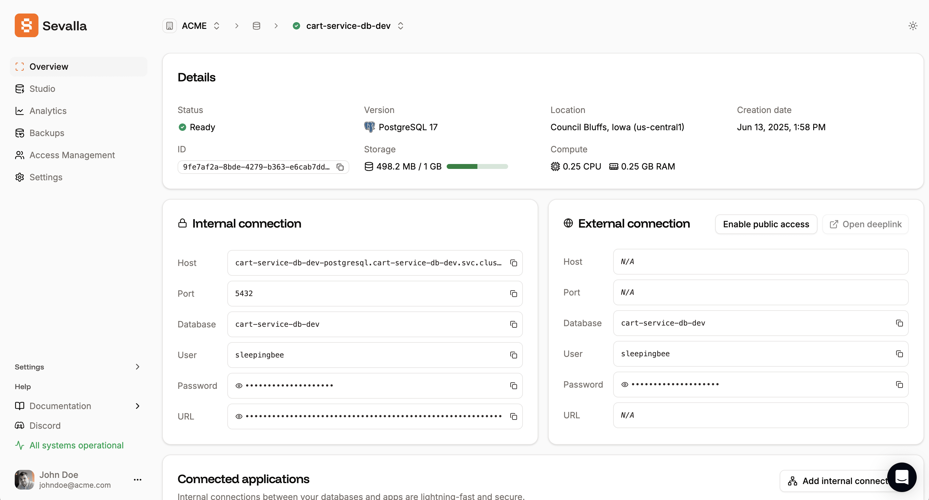Copy internal port 5432

click(513, 293)
